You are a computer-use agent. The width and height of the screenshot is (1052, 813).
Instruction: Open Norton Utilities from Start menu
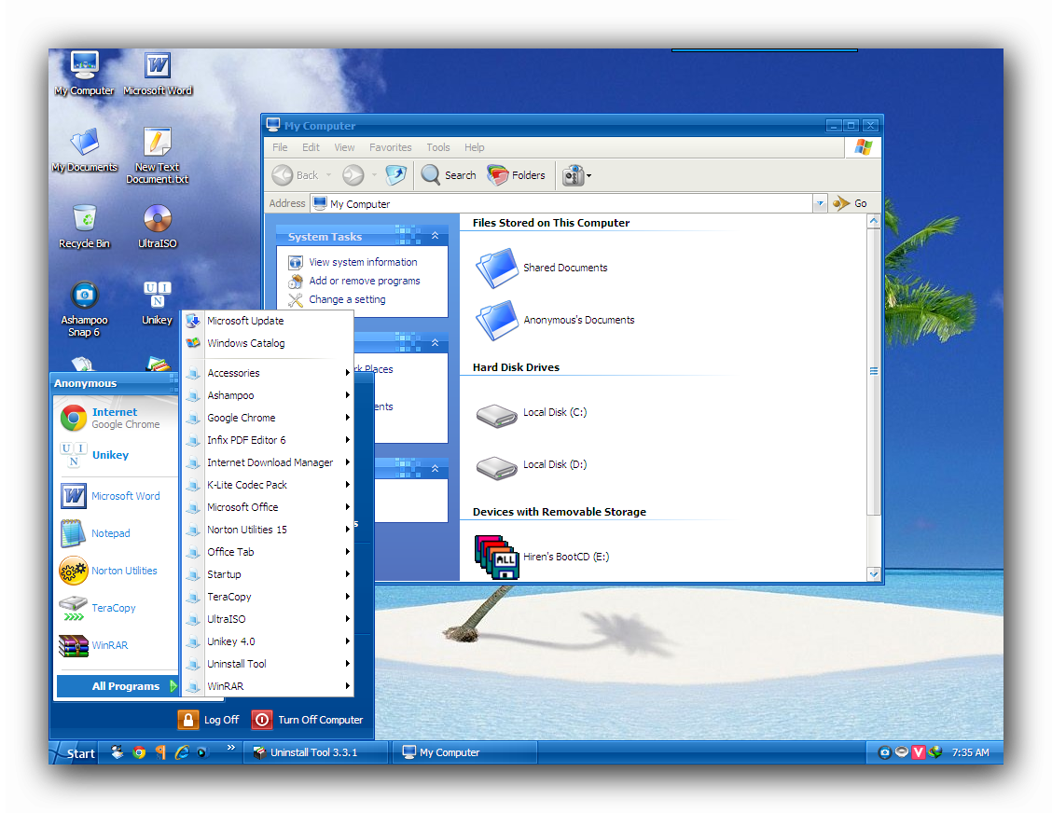[x=116, y=571]
